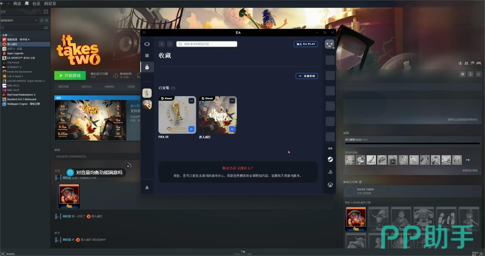Open the Steam 社区 menu
This screenshot has height=256, width=485.
[36, 4]
